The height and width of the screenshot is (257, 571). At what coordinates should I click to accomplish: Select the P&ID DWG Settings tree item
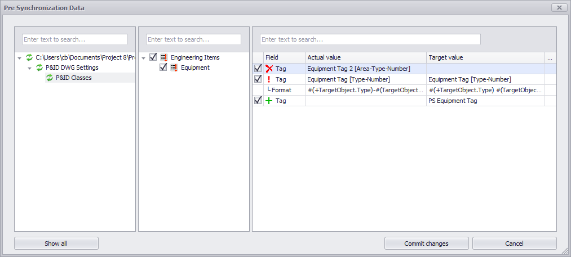(72, 67)
